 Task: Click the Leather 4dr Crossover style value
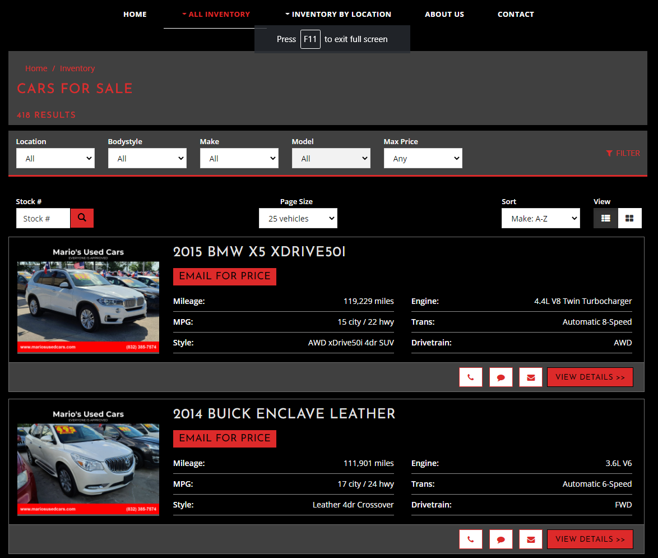pos(353,505)
